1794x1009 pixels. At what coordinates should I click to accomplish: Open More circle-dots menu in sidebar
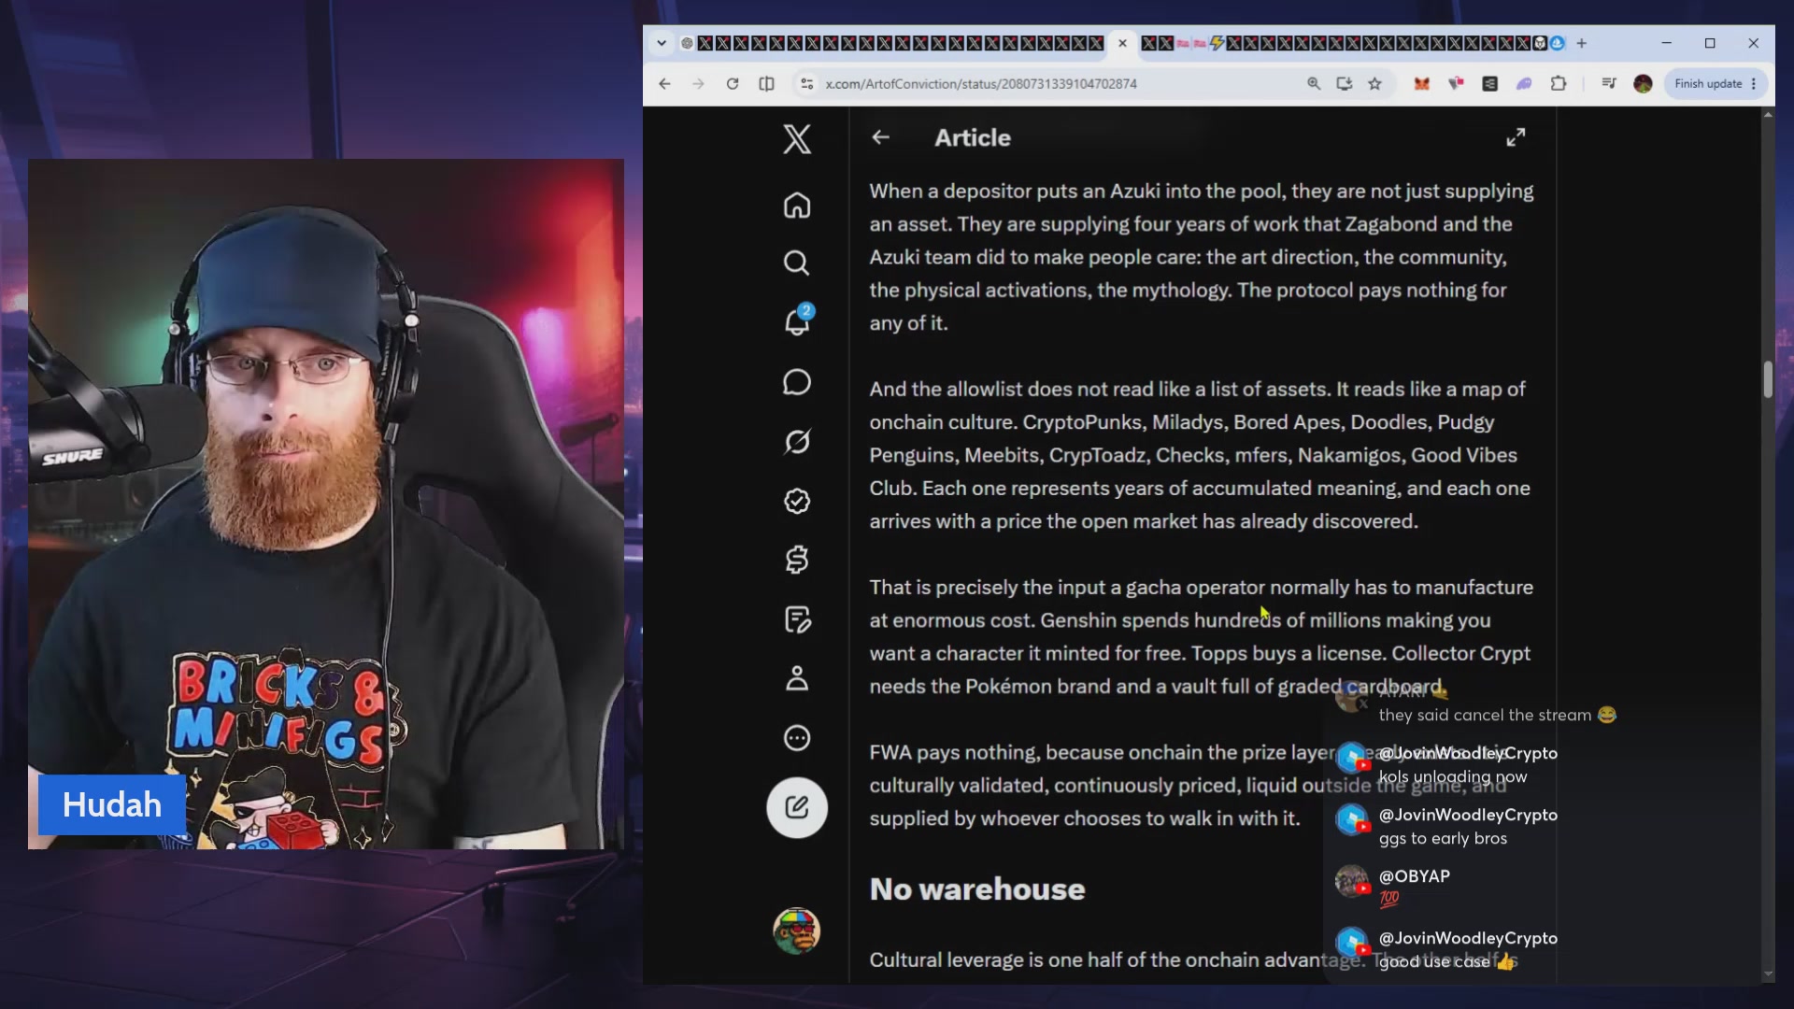pos(797,738)
